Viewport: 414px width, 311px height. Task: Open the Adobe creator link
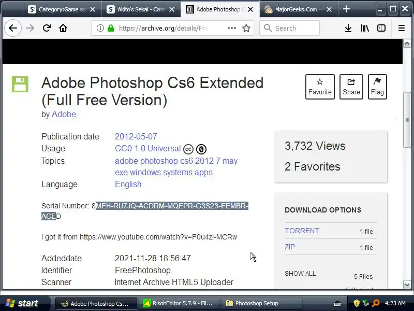coord(64,114)
